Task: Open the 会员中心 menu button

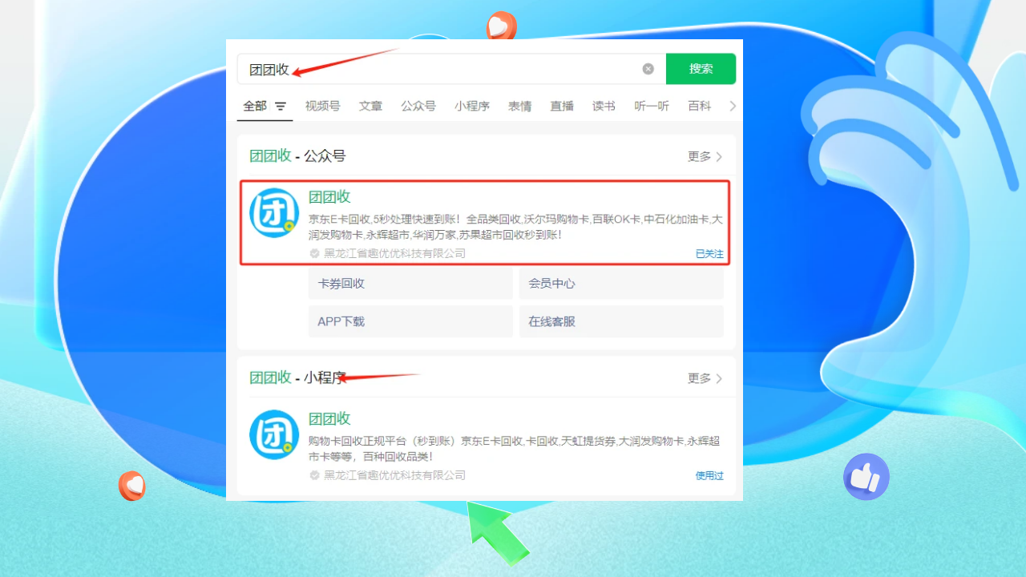Action: [x=621, y=284]
